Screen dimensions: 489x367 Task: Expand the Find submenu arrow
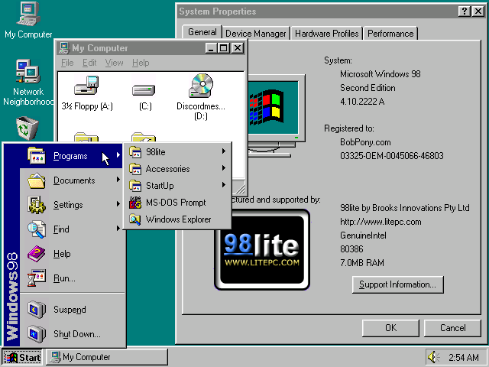(118, 229)
